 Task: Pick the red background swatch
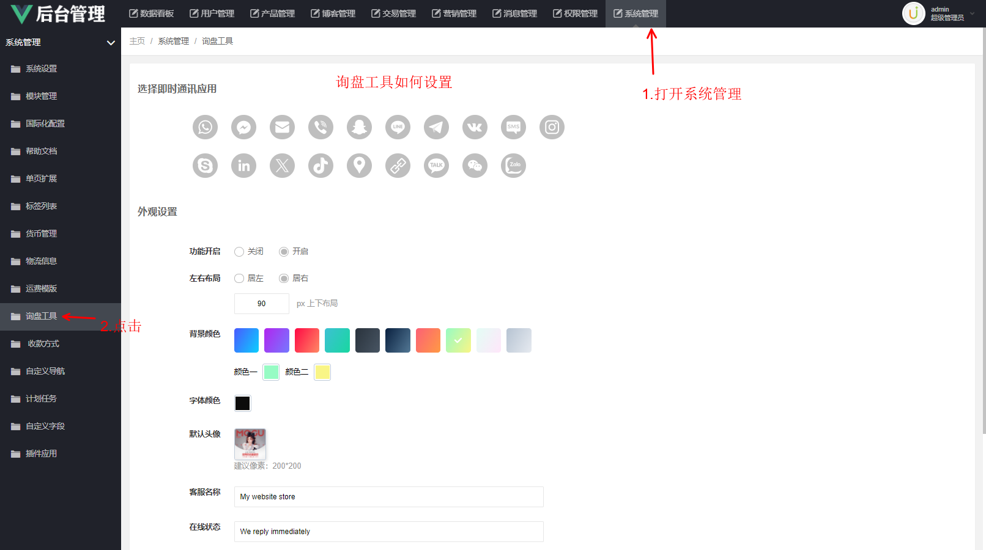(x=307, y=340)
